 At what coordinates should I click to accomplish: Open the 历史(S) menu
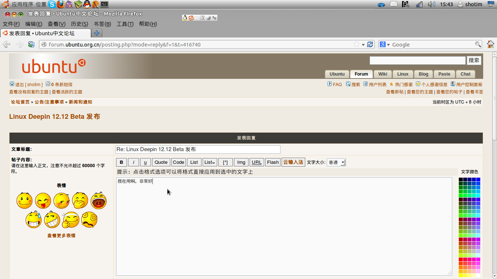coord(79,24)
